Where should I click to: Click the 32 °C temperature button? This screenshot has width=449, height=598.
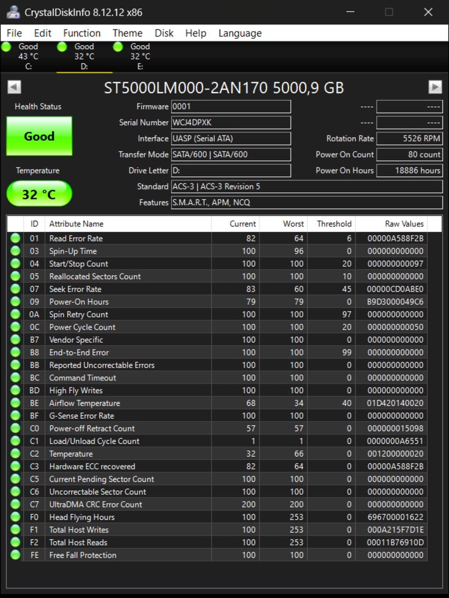pos(39,194)
